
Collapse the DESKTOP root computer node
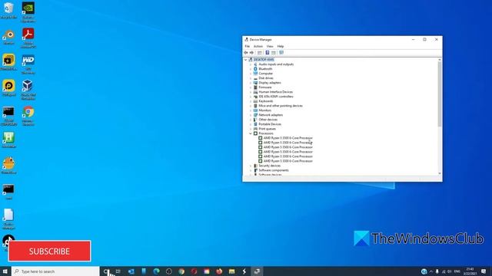[x=246, y=60]
